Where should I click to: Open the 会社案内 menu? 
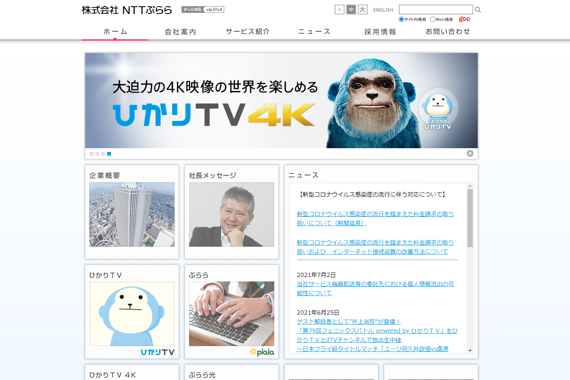pos(180,31)
